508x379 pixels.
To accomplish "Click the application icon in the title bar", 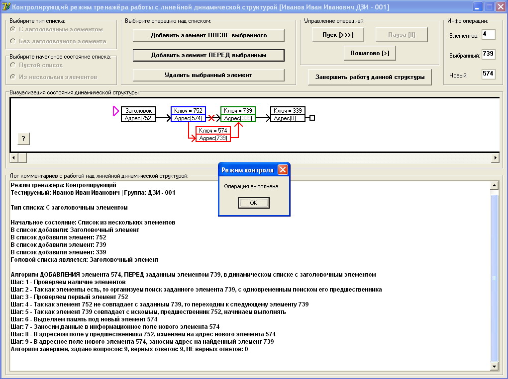I will point(6,6).
